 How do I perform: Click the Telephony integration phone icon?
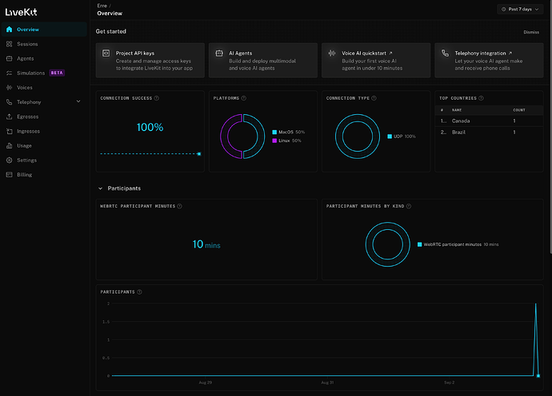tap(445, 53)
